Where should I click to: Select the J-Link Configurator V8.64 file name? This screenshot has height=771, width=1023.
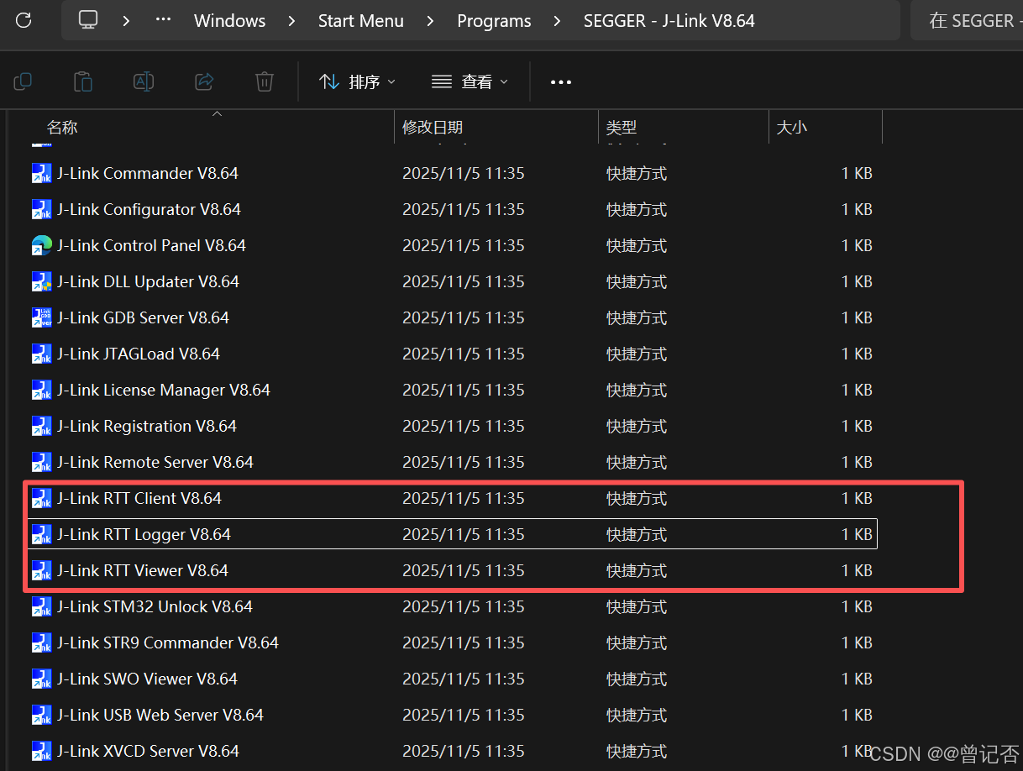[x=150, y=210]
